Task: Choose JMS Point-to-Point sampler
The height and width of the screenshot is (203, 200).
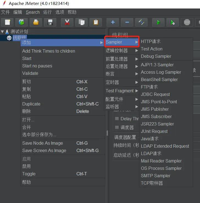Action: (166, 102)
